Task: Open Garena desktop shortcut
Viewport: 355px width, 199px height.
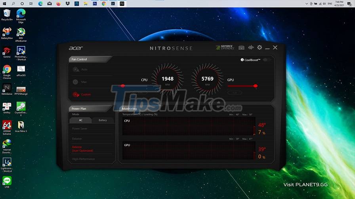Action: [x=7, y=52]
